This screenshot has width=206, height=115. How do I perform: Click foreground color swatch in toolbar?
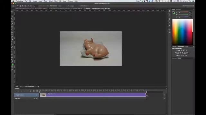(x=12, y=65)
